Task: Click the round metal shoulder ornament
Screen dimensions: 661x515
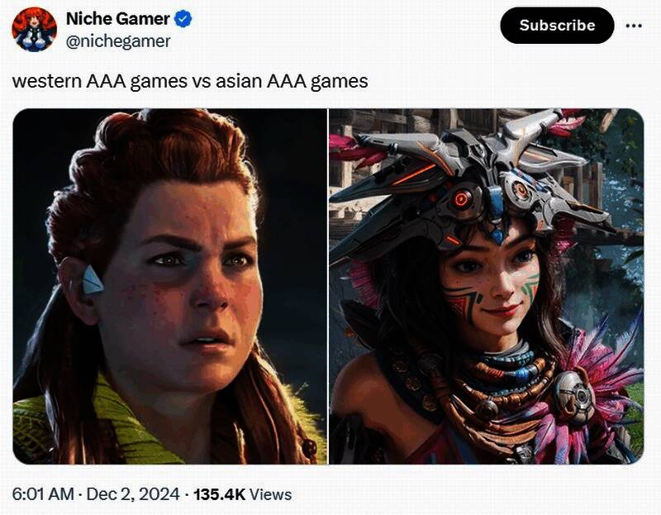Action: pyautogui.click(x=574, y=398)
